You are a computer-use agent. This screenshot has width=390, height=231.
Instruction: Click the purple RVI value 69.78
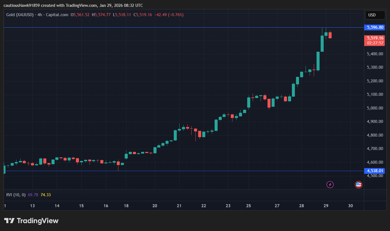pos(33,195)
